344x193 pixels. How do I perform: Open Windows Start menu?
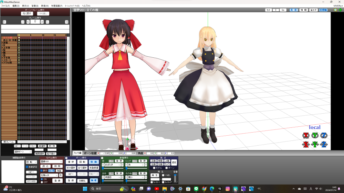click(85, 189)
